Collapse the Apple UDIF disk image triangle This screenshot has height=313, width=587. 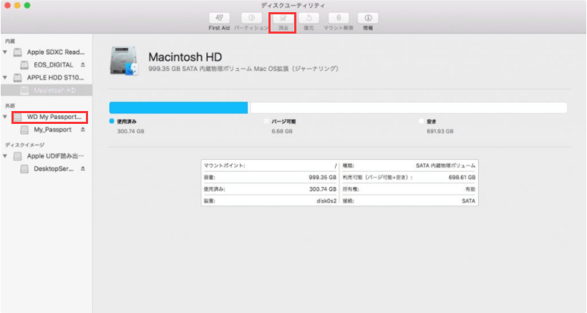(6, 156)
